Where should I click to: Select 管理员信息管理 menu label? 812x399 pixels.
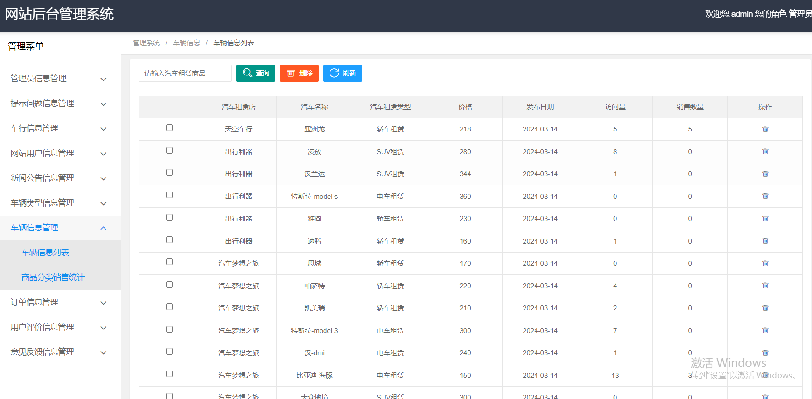(38, 79)
